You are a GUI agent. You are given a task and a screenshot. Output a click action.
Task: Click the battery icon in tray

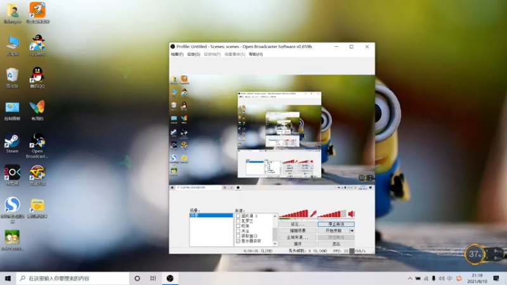tap(418, 278)
